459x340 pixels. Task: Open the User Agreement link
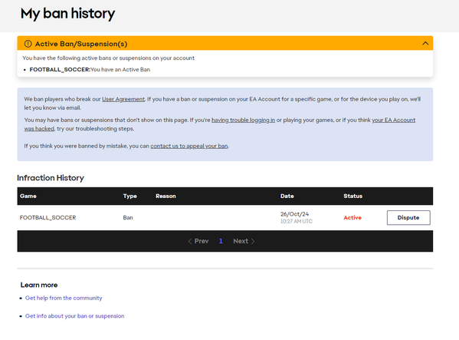pos(123,99)
